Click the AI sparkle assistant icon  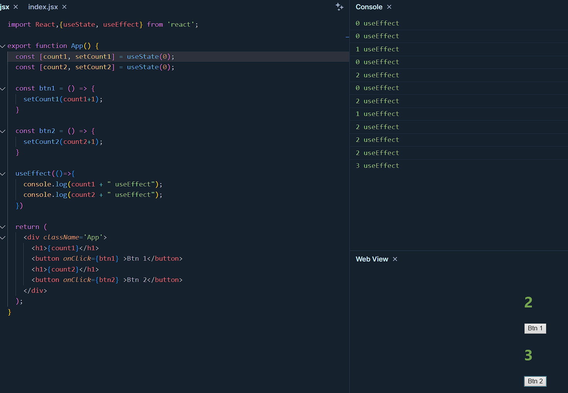coord(339,7)
